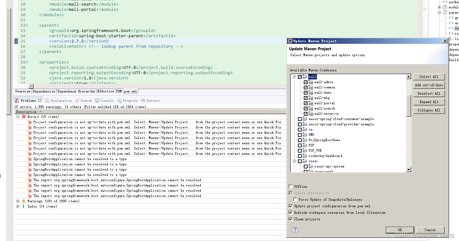
Task: Open the Progress view
Action: pyautogui.click(x=130, y=100)
